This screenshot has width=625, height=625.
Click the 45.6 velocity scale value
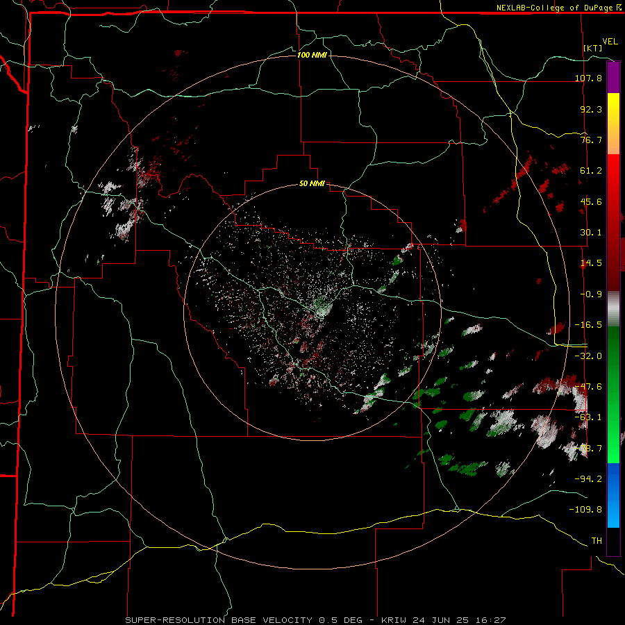click(x=591, y=201)
